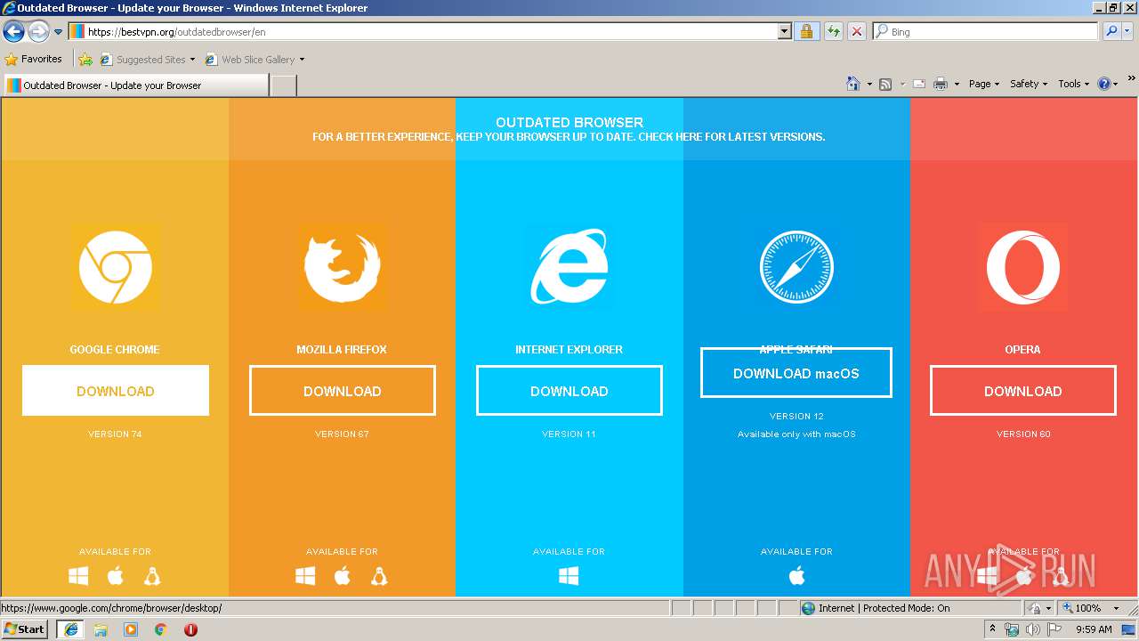1139x641 pixels.
Task: Open a new blank tab
Action: [283, 85]
